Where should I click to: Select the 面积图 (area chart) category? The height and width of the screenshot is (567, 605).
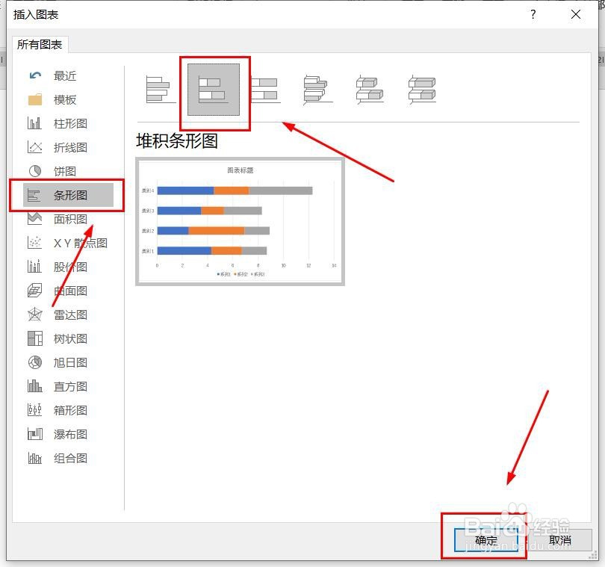(67, 219)
